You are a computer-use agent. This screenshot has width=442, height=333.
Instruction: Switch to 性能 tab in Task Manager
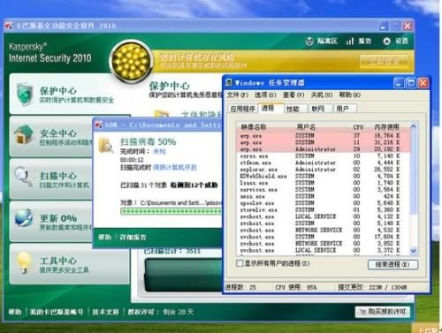pyautogui.click(x=295, y=109)
